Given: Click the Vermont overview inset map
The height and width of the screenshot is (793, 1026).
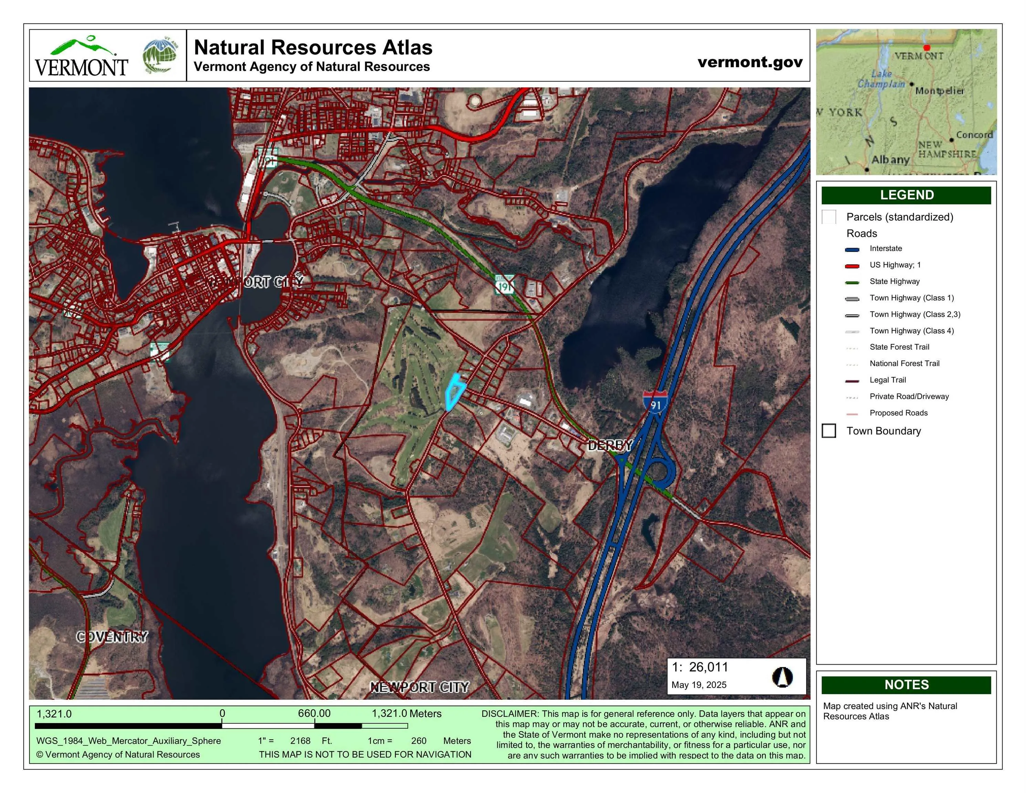Looking at the screenshot, I should [906, 102].
